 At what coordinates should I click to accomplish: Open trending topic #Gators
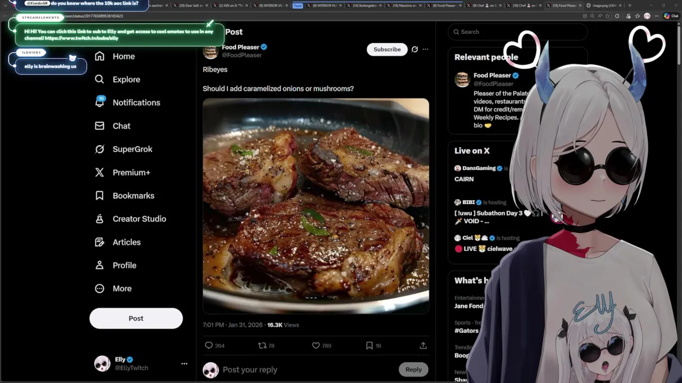(466, 331)
